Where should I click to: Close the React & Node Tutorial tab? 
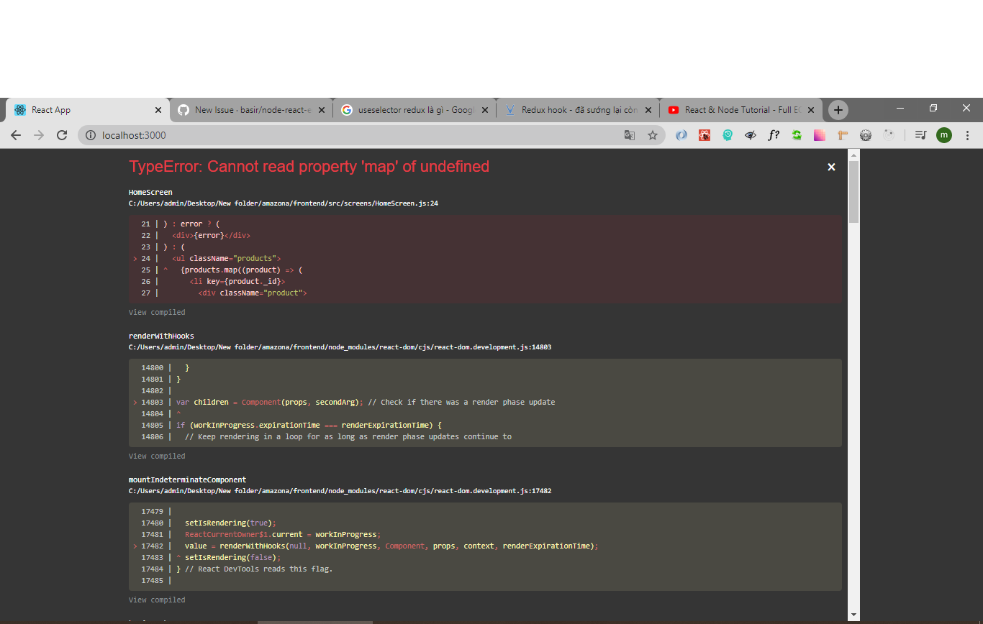(x=811, y=110)
